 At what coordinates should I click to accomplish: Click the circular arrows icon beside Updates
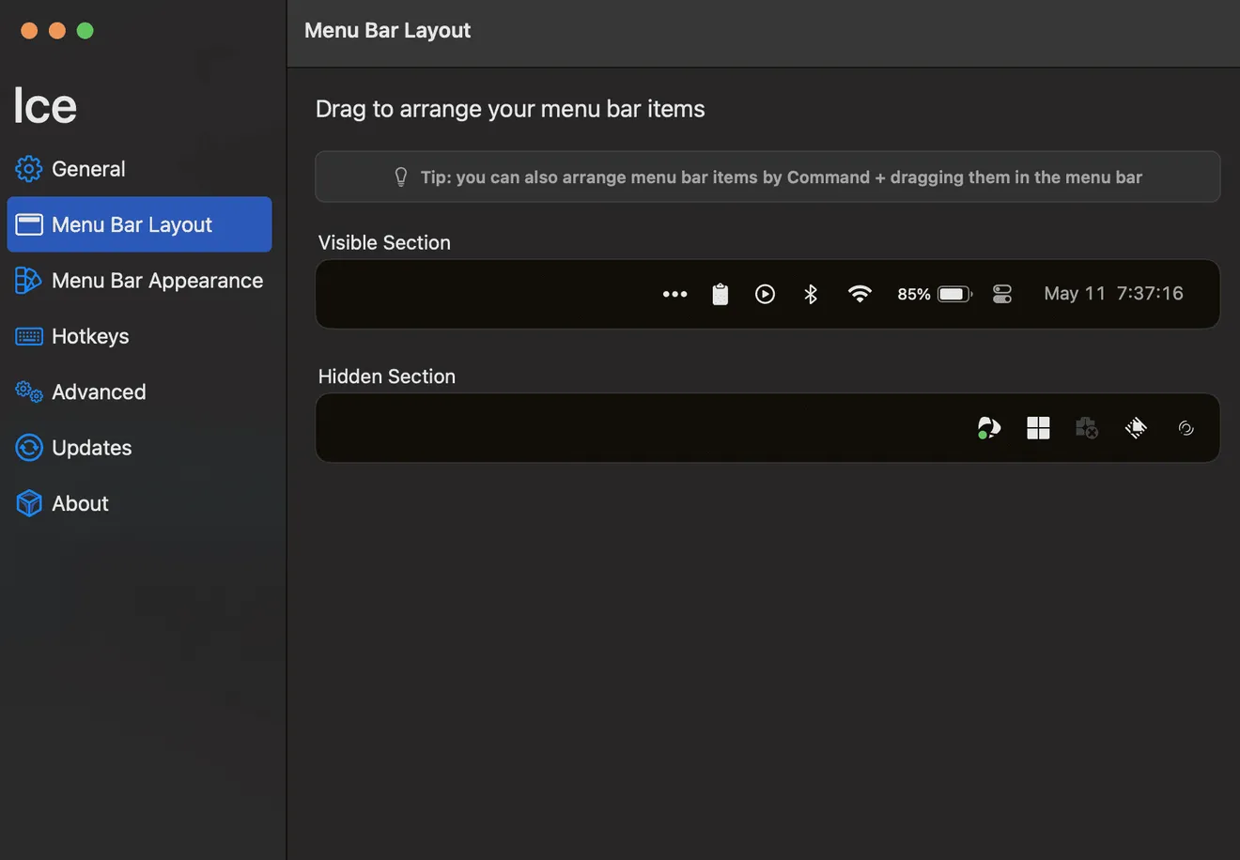coord(29,448)
